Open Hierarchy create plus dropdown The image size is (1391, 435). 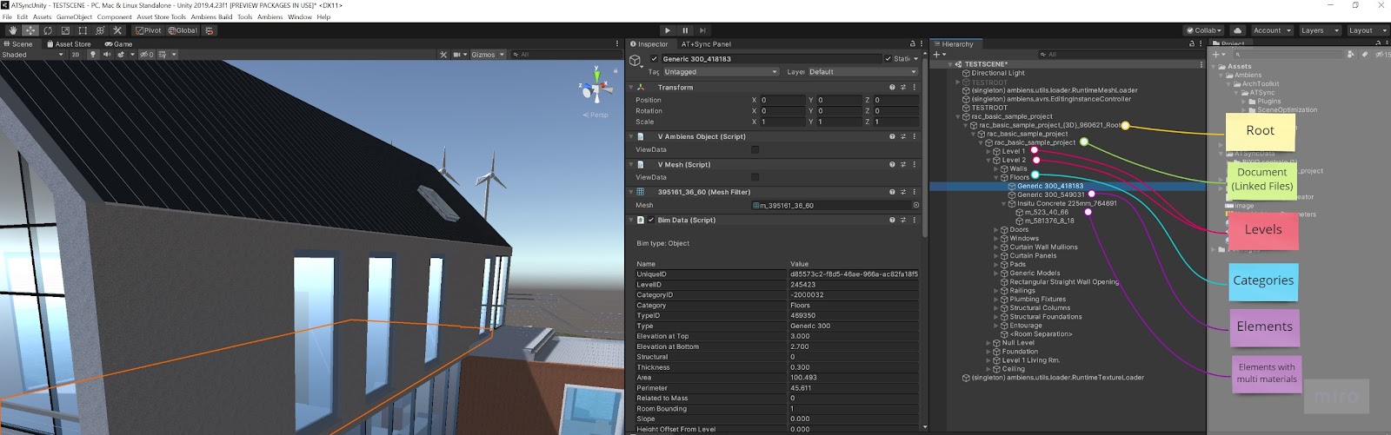pyautogui.click(x=939, y=55)
